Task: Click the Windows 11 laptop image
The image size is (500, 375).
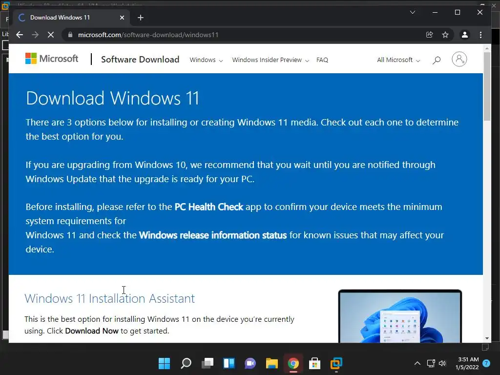Action: (x=400, y=316)
